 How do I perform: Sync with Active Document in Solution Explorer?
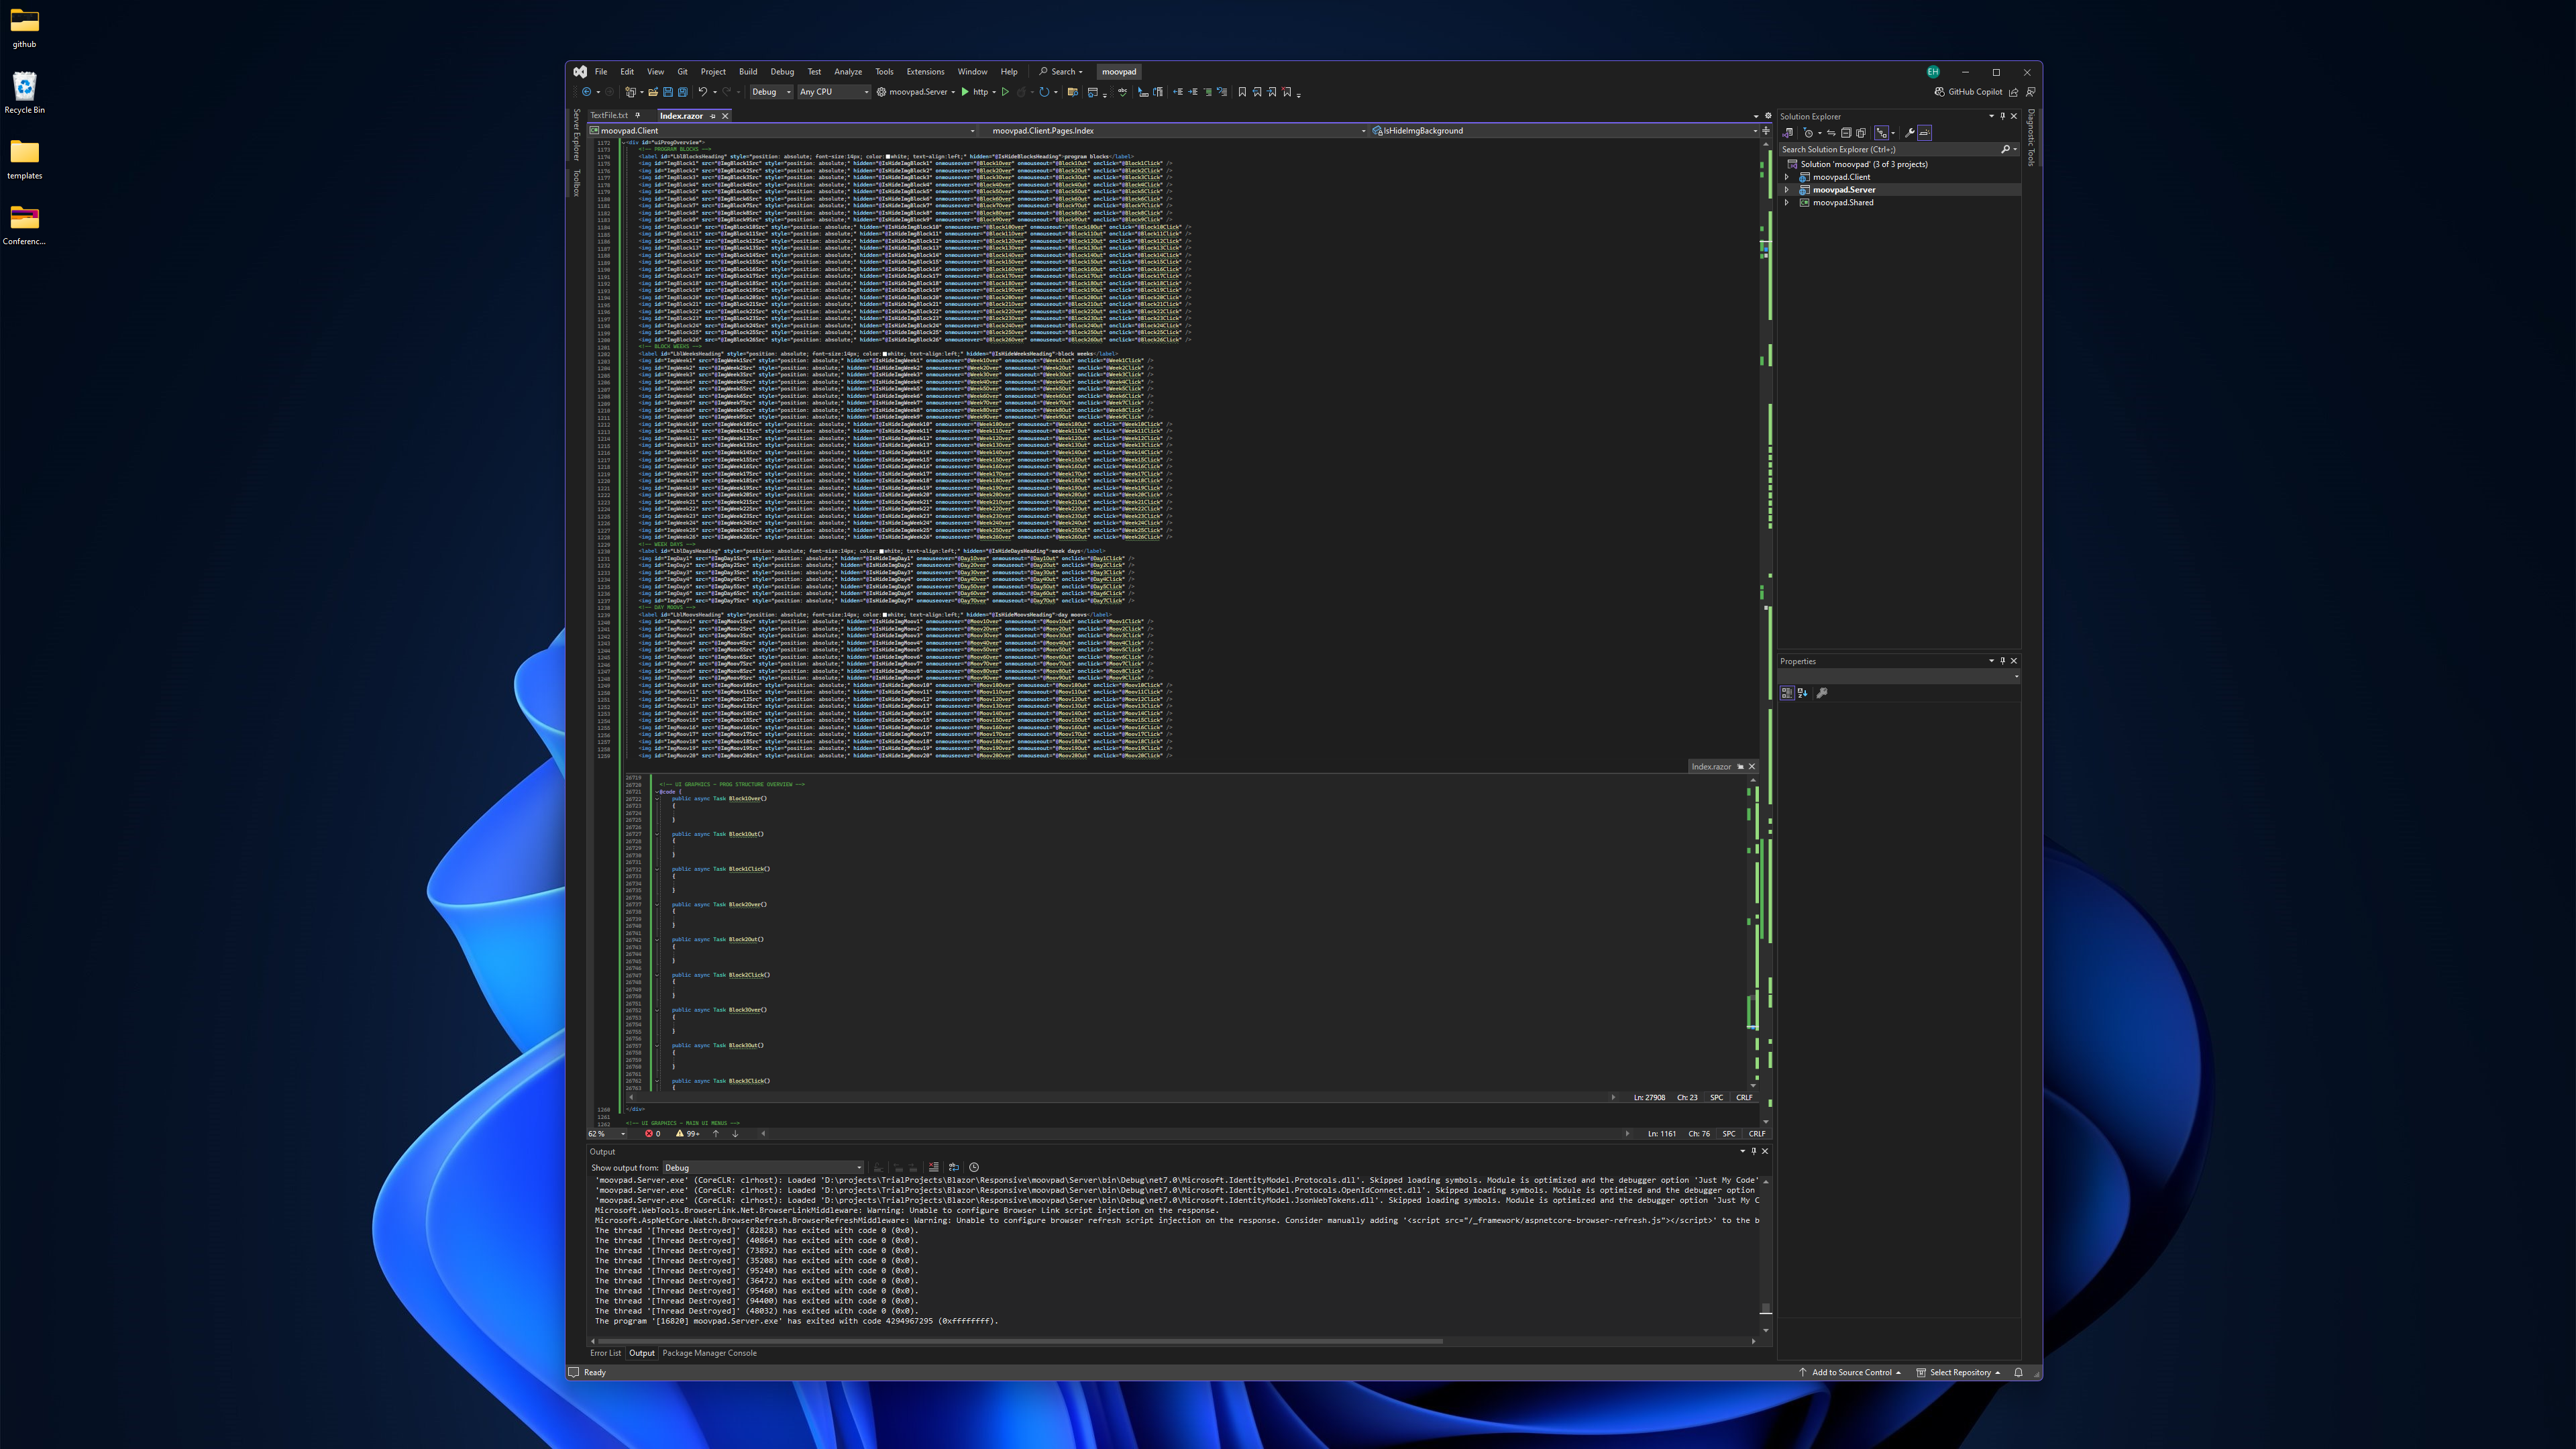1831,133
